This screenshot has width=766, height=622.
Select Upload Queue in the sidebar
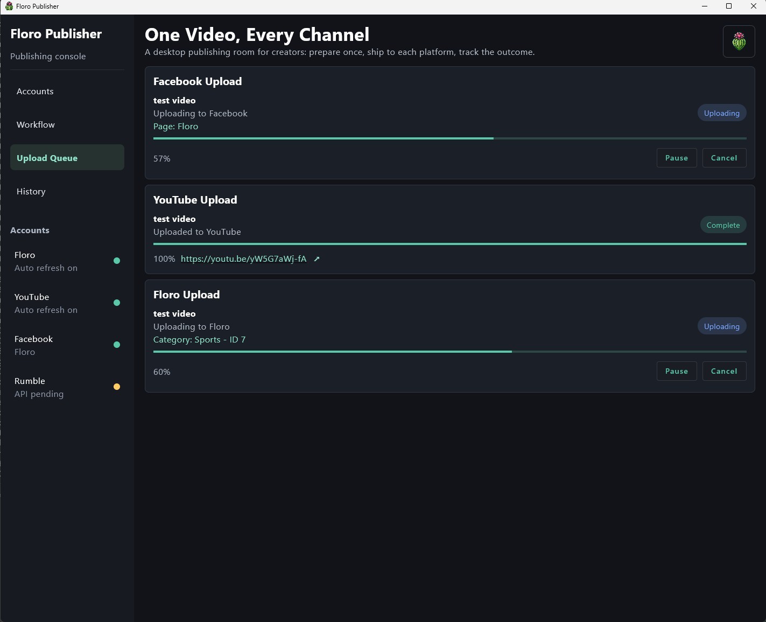67,157
